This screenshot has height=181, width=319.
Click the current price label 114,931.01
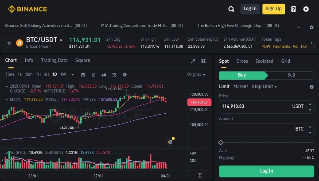coord(199,102)
